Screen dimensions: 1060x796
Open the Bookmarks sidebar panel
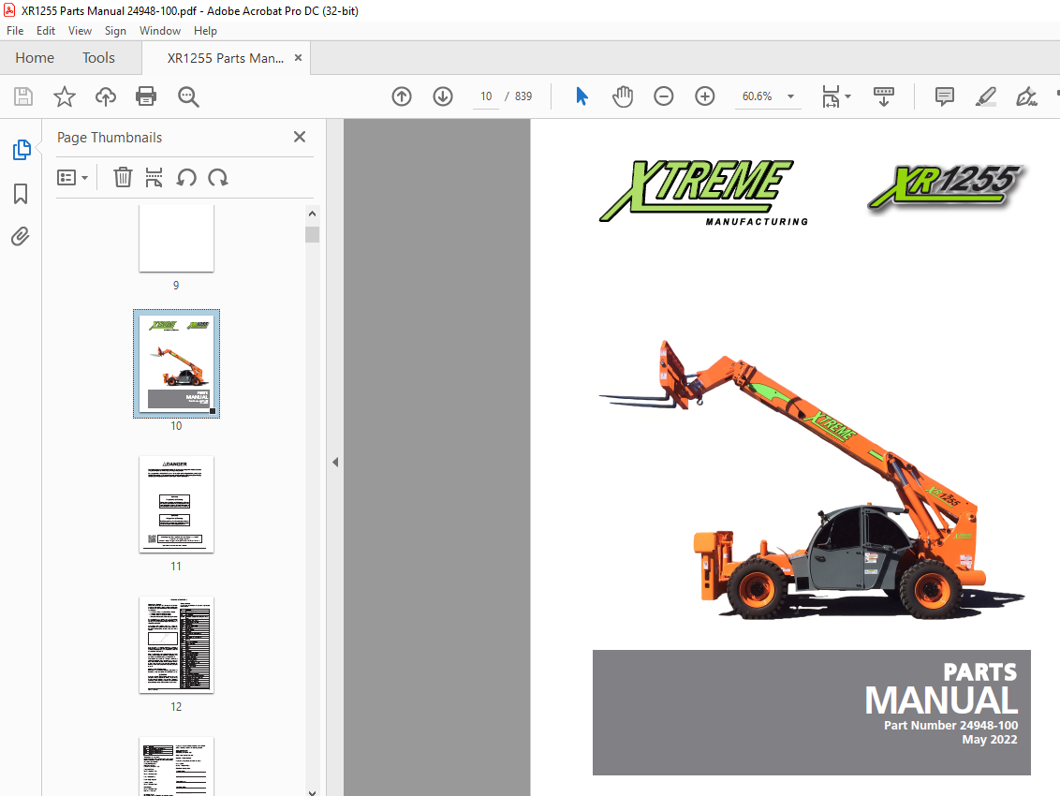click(x=21, y=194)
